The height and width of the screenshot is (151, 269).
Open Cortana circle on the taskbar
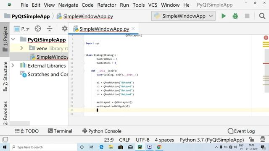click(x=82, y=147)
